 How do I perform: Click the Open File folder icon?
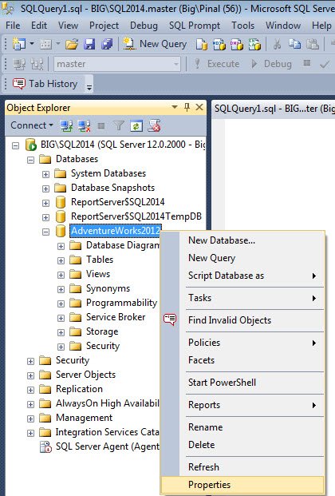[x=72, y=44]
